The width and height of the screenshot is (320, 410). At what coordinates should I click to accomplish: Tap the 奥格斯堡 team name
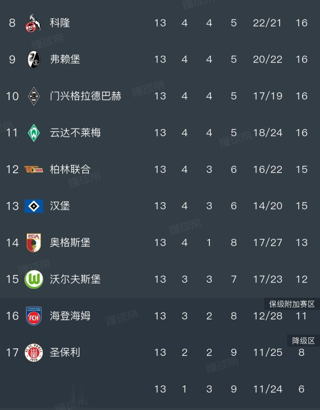(70, 243)
